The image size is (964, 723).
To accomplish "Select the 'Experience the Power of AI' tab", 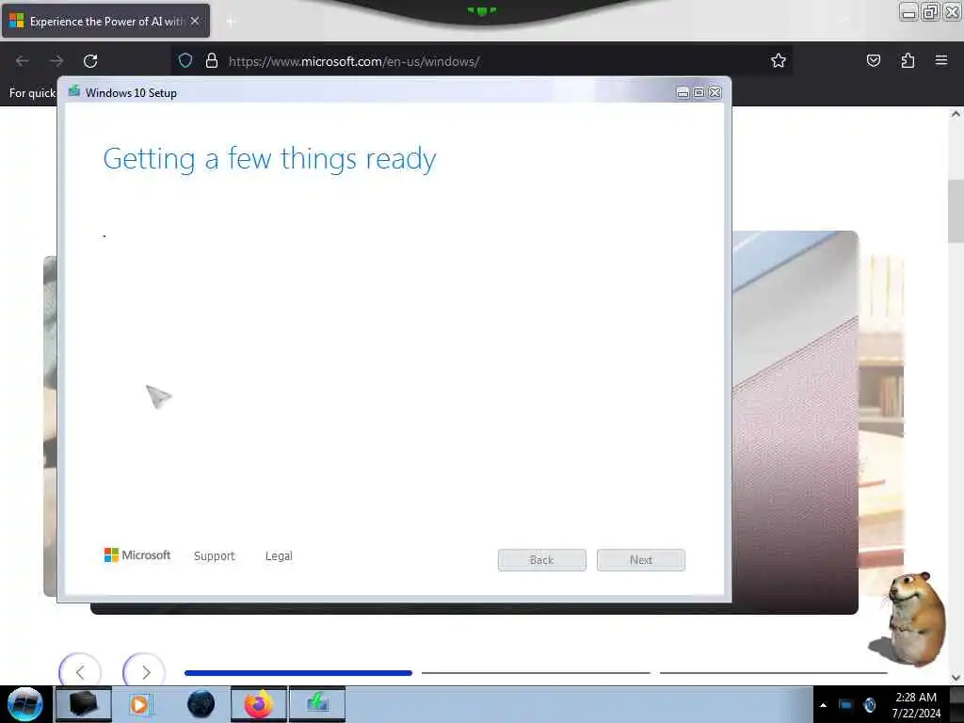I will pyautogui.click(x=105, y=22).
